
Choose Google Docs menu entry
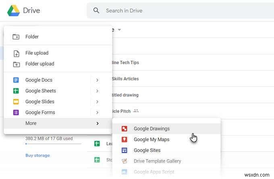point(58,80)
